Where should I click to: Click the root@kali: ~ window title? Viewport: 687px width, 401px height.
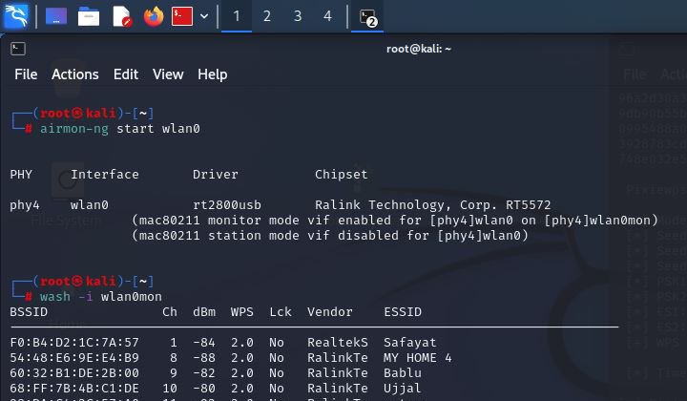coord(419,49)
